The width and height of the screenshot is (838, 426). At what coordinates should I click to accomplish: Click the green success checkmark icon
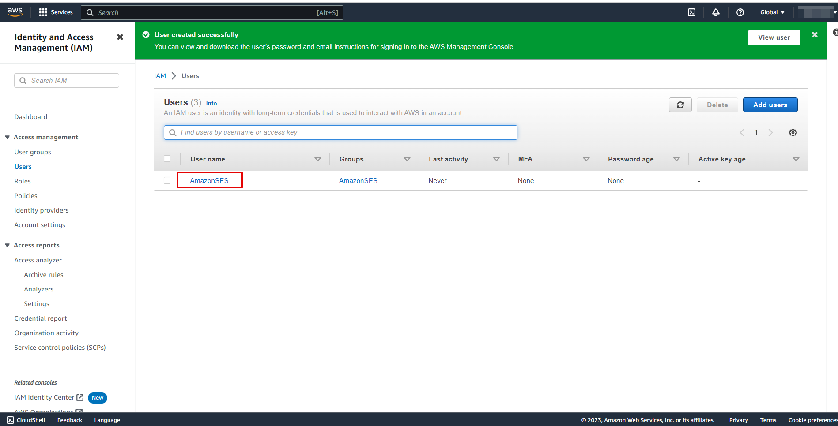click(146, 34)
